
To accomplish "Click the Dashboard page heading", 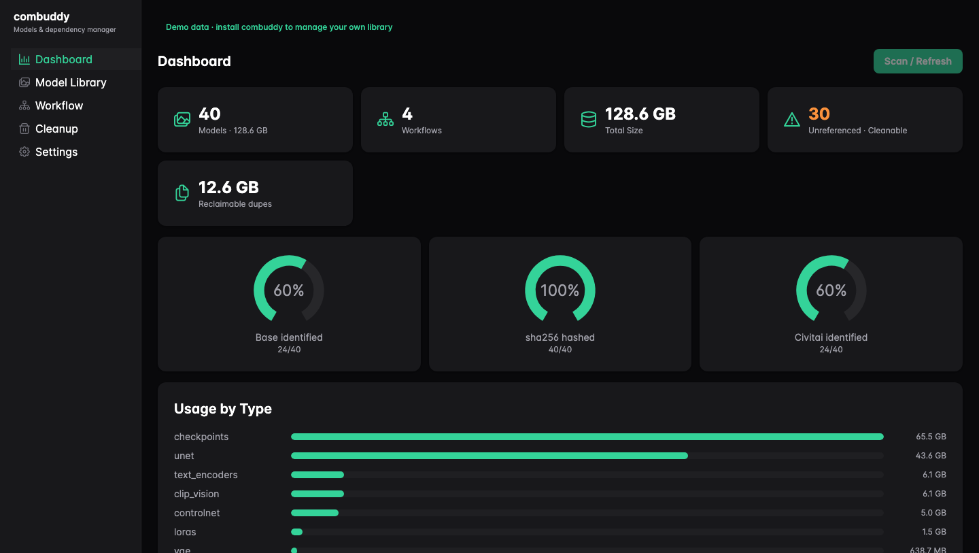I will pyautogui.click(x=194, y=61).
